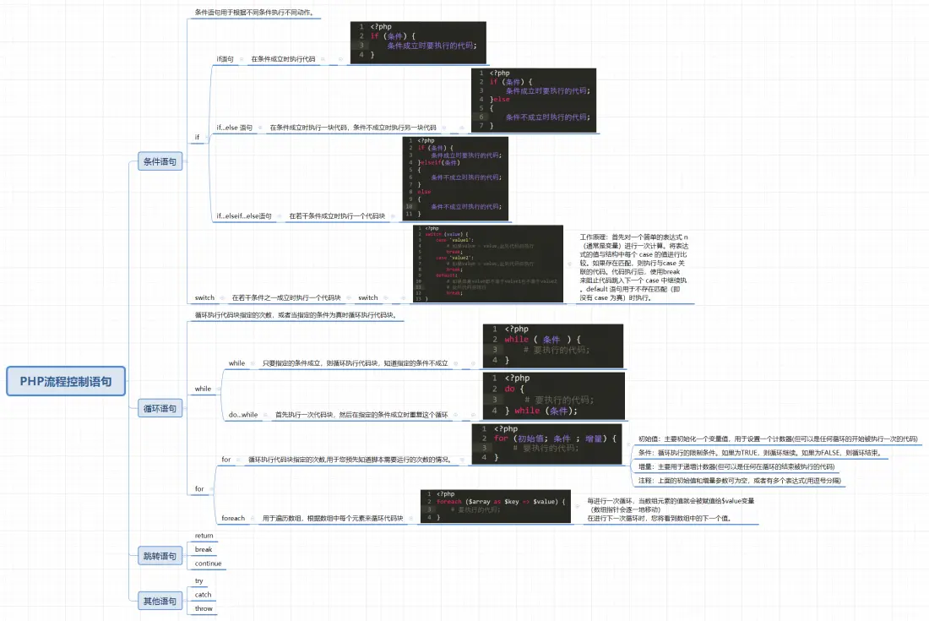Select the if...elseif...else语句 subtopic
Viewport: 929px width, 621px height.
pyautogui.click(x=244, y=215)
